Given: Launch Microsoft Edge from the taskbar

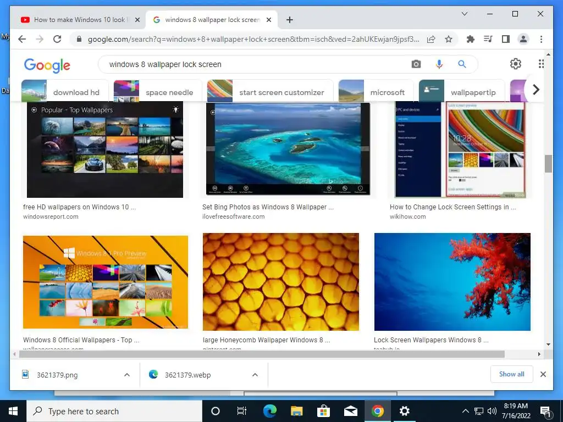Looking at the screenshot, I should click(269, 411).
